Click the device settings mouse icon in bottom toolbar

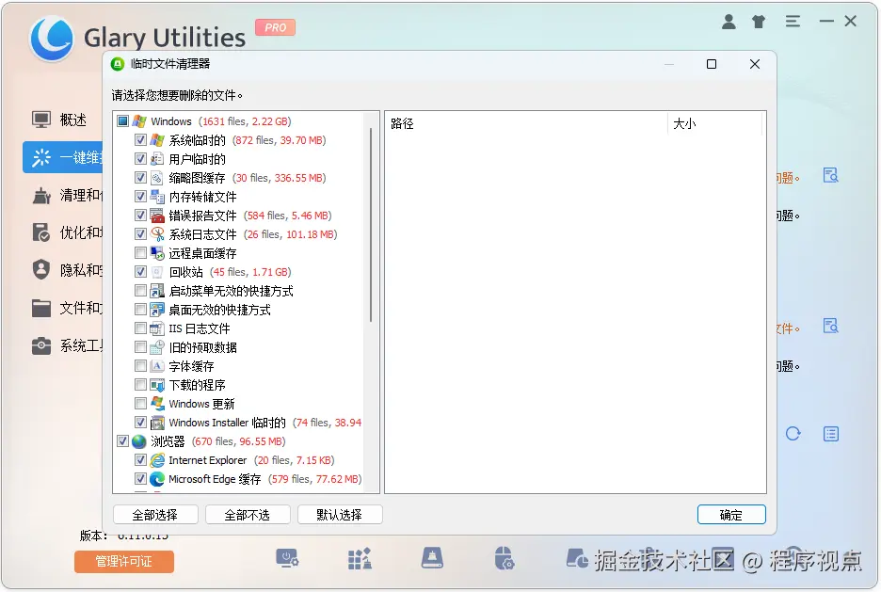coord(505,558)
